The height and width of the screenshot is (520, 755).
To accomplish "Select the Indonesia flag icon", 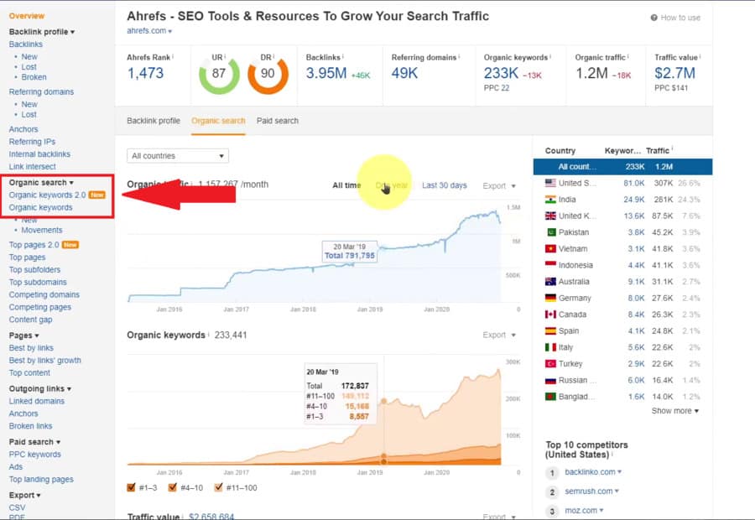I will click(x=550, y=265).
